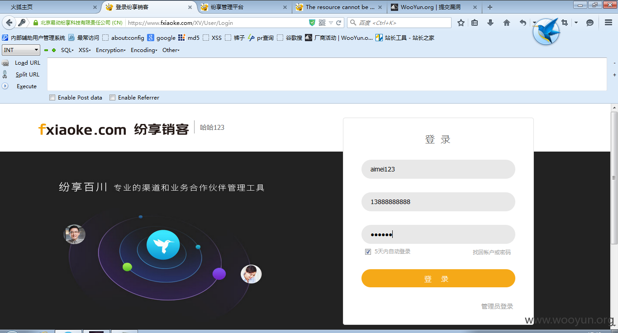Open the QR code icon in the address bar

322,23
